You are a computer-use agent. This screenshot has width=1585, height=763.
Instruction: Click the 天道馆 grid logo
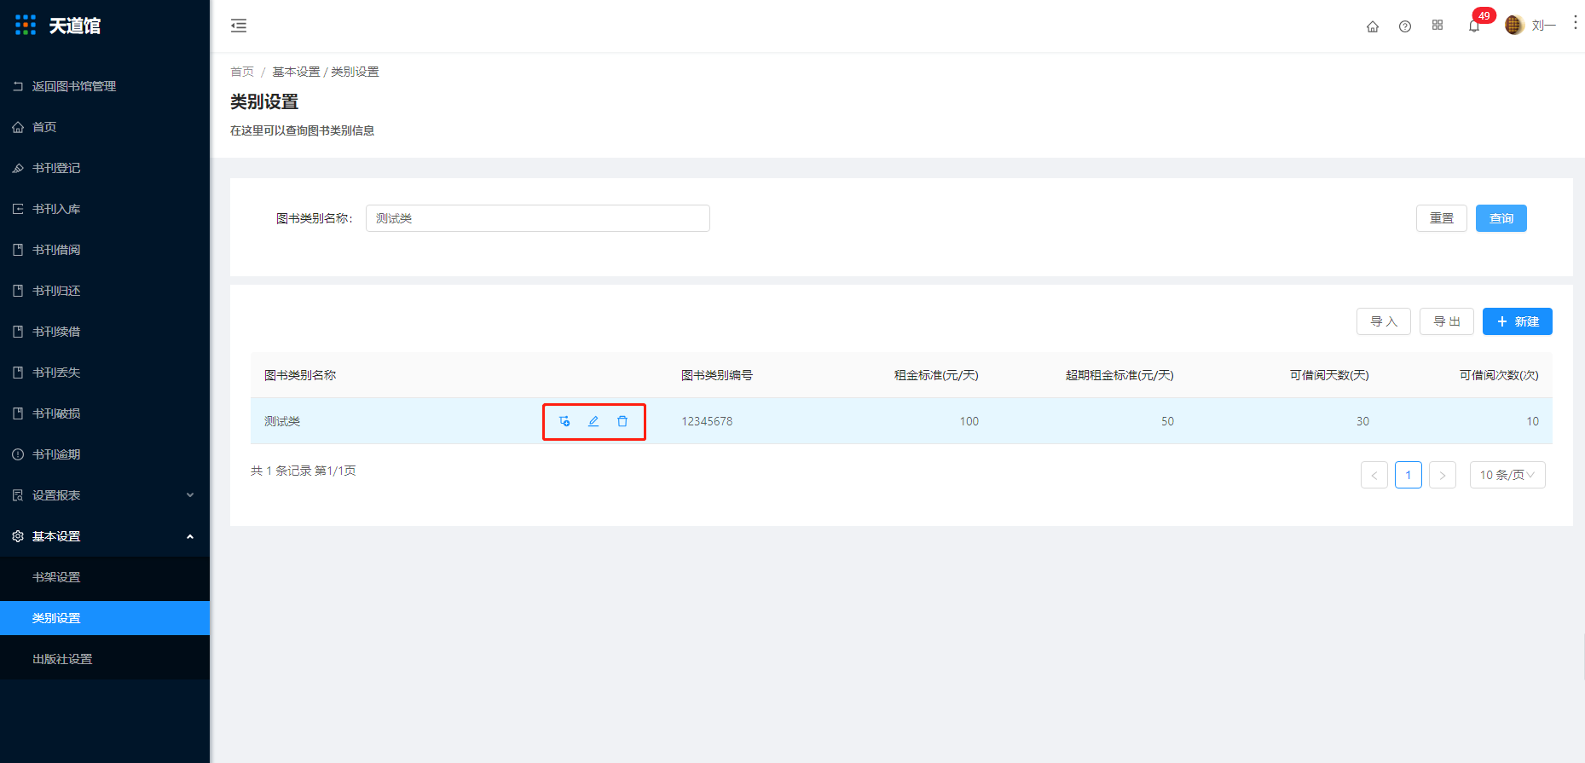pos(26,25)
